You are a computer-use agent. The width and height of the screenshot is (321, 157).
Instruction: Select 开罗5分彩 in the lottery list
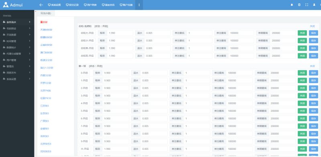(46, 83)
